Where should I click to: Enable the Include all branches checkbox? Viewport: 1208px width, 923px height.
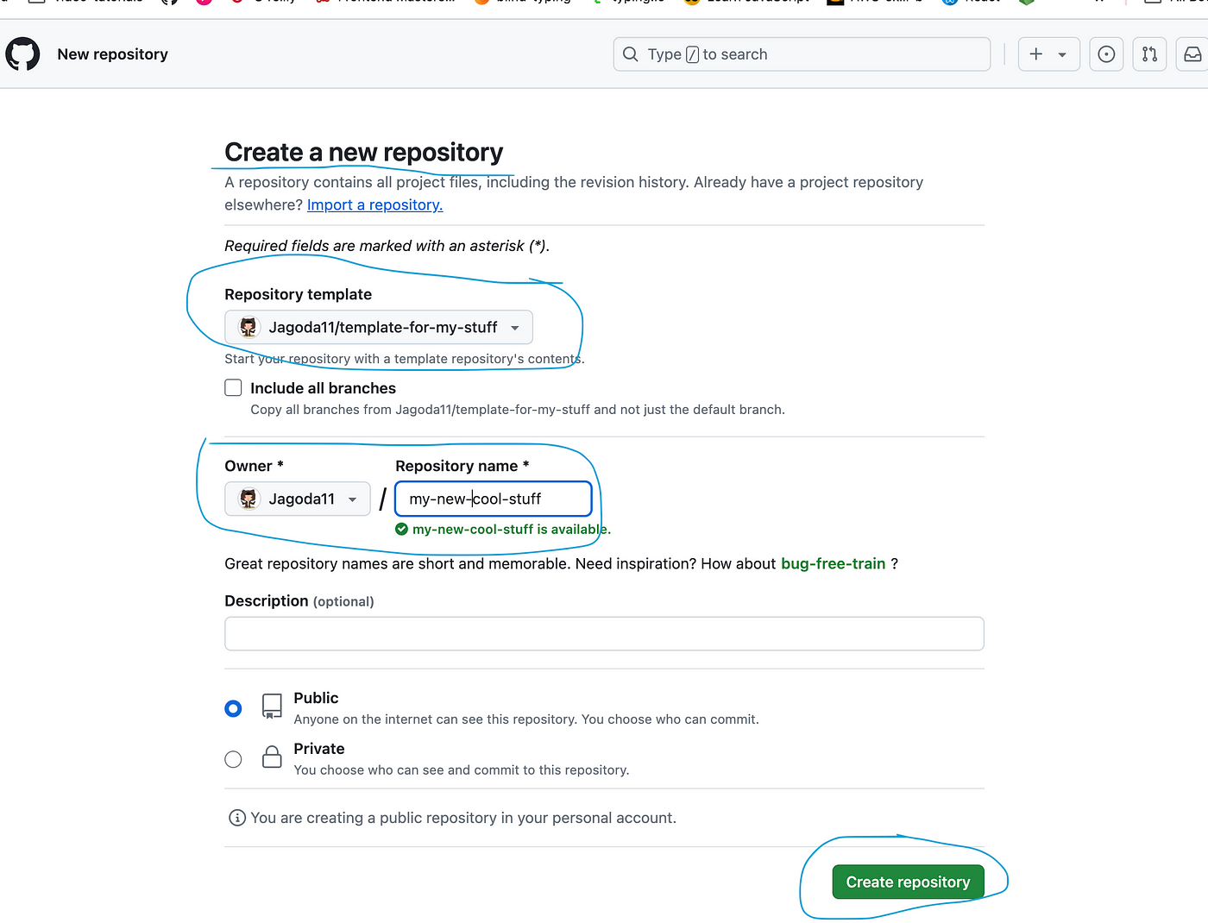[x=233, y=388]
